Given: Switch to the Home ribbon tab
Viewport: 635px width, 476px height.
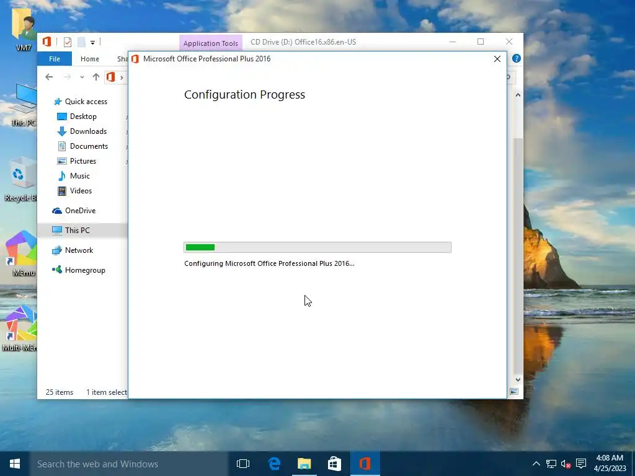Looking at the screenshot, I should (x=90, y=59).
